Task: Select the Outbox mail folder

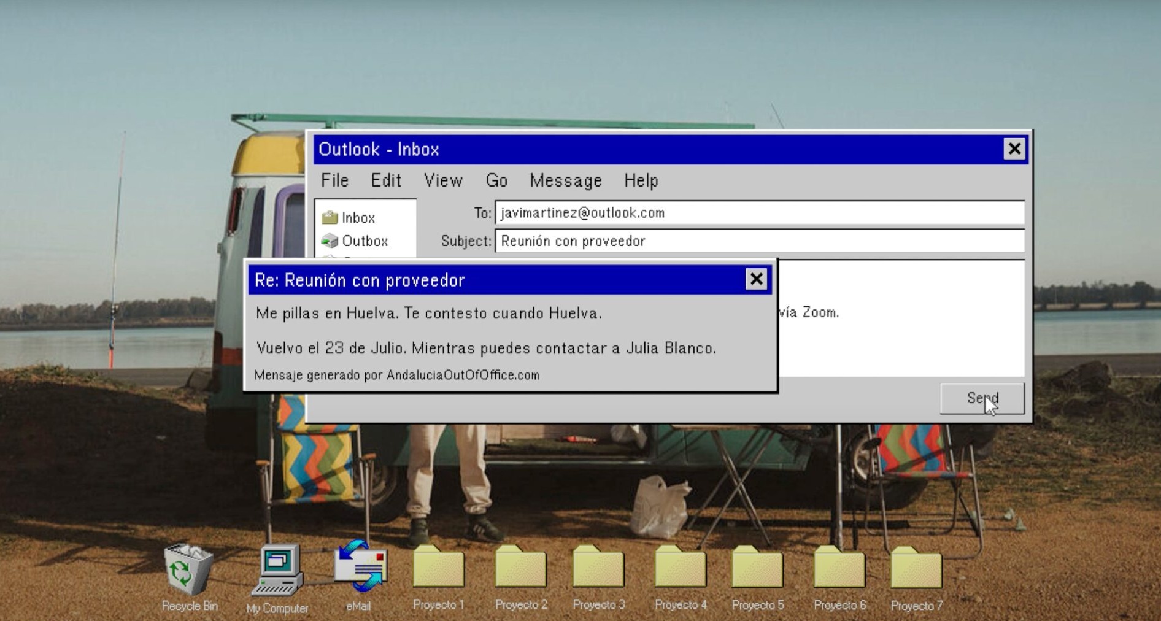Action: click(x=355, y=241)
